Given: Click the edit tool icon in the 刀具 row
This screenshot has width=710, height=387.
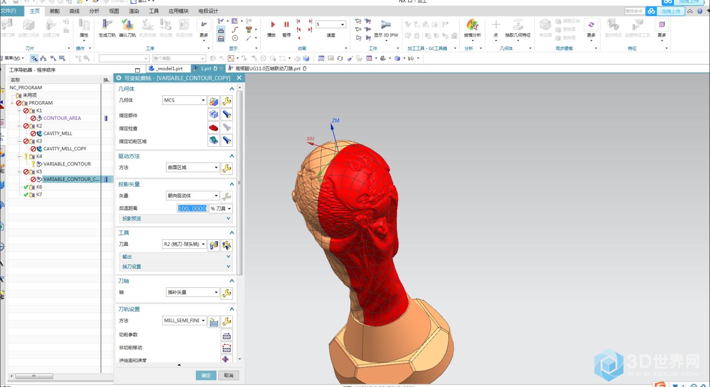Looking at the screenshot, I should (227, 245).
